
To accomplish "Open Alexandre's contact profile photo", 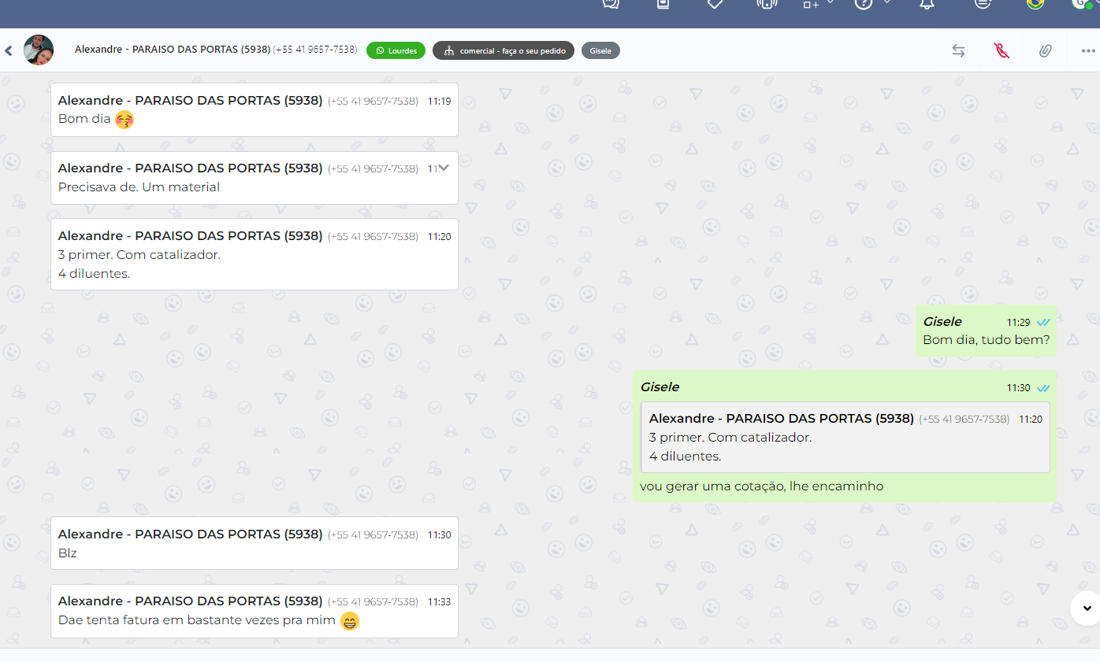I will [39, 50].
